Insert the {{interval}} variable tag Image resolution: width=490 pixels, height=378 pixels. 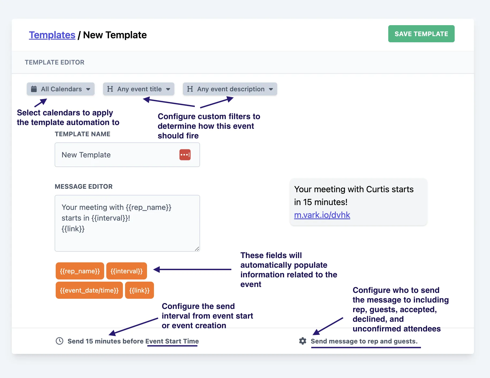(x=127, y=271)
